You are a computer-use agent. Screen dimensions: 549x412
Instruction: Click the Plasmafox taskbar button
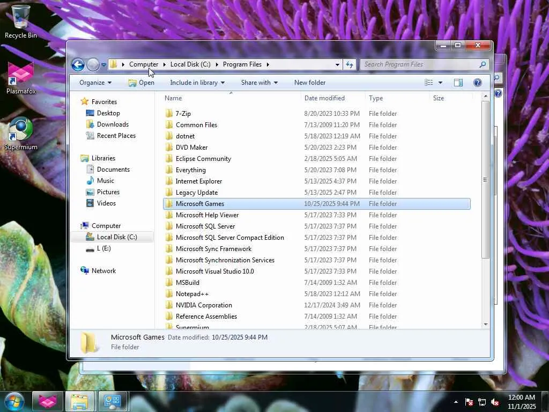click(48, 402)
